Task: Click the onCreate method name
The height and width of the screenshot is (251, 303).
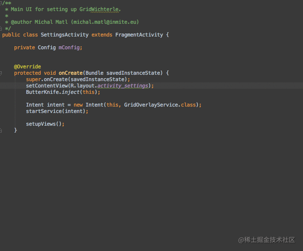Action: tap(71, 73)
